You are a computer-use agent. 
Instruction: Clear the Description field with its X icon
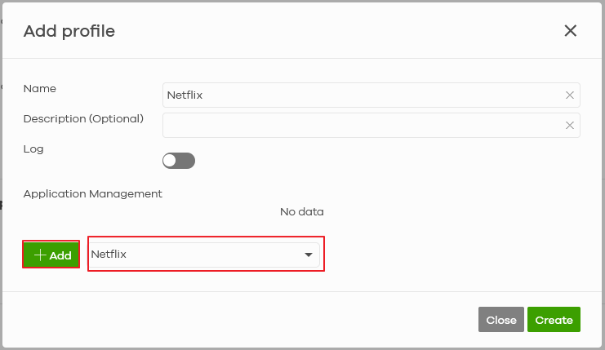point(570,126)
